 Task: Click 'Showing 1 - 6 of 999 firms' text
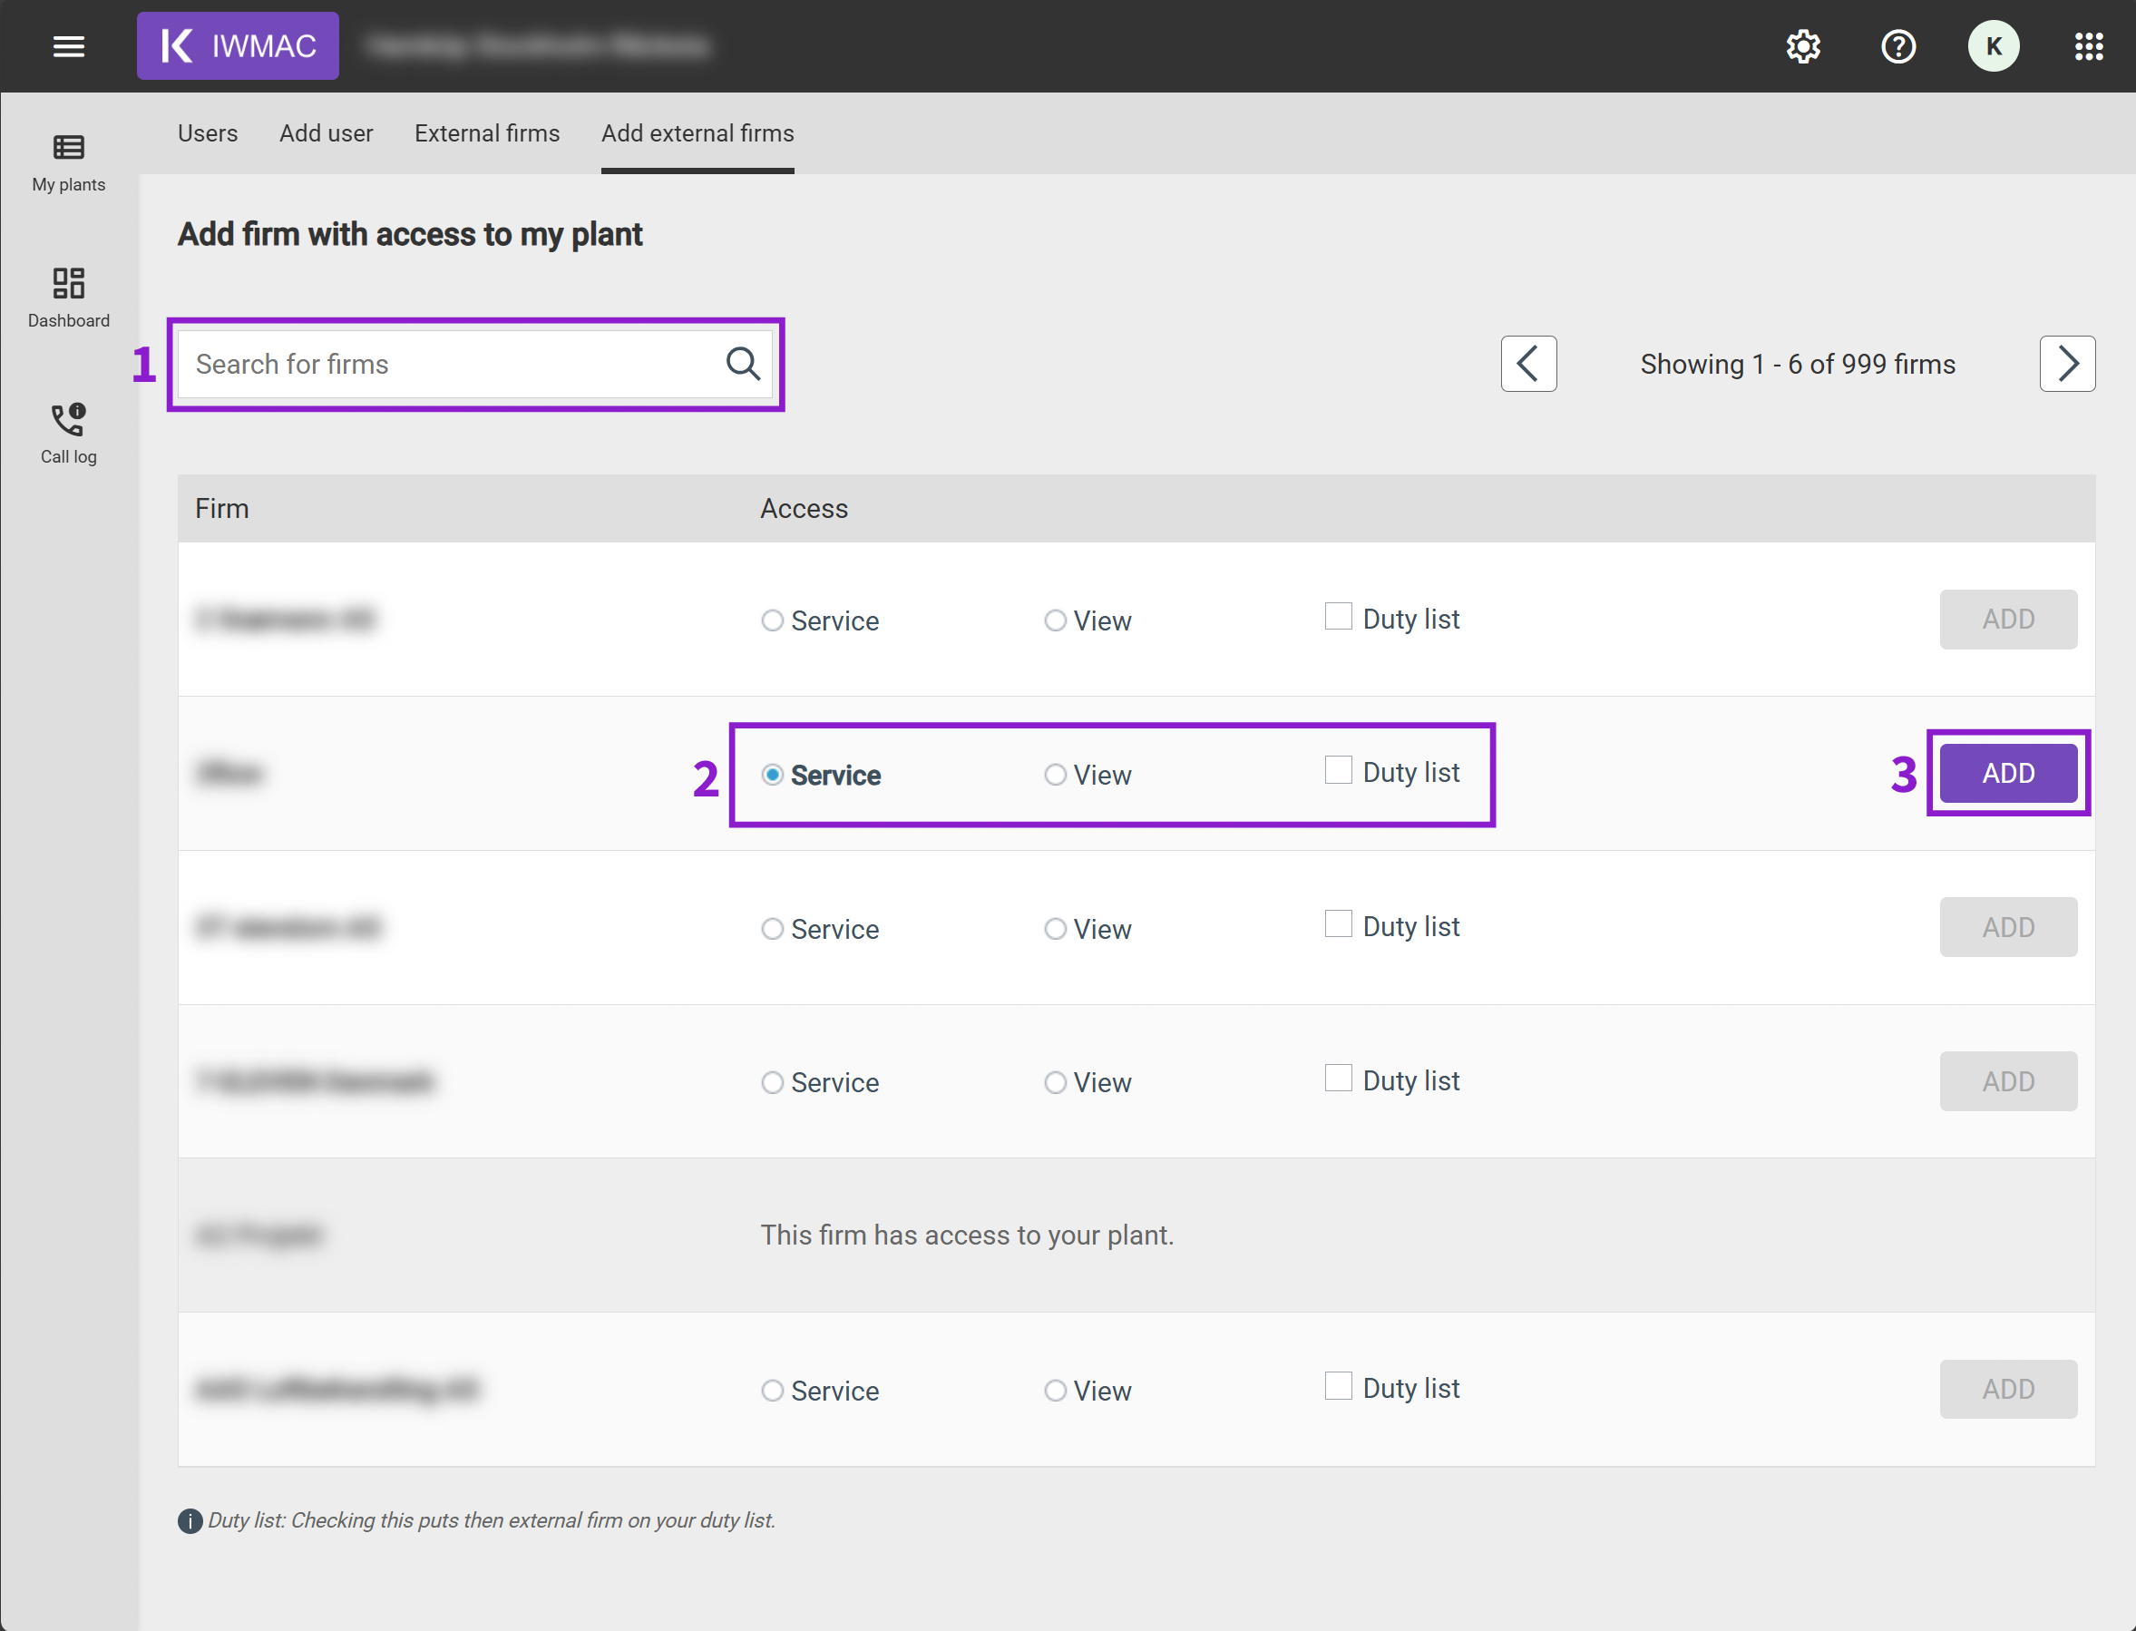tap(1798, 364)
